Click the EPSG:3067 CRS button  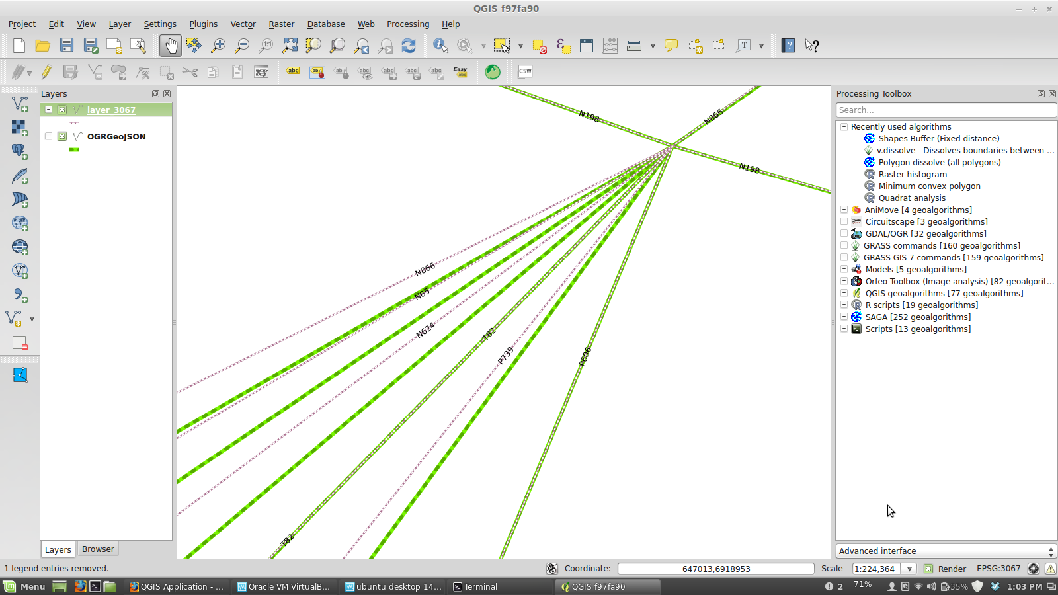point(998,569)
